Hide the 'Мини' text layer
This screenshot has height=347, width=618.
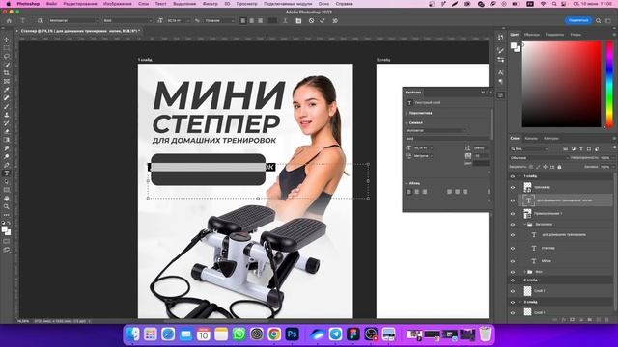[x=513, y=261]
